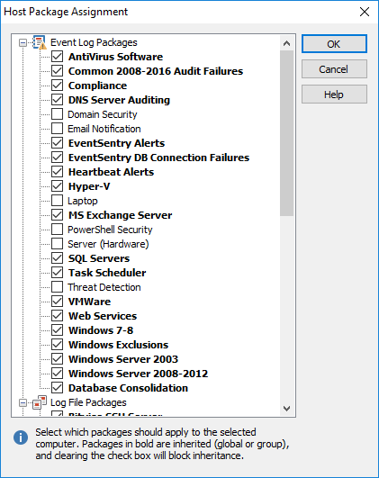The image size is (379, 478).
Task: Select the Heartbeat Alerts label
Action: (x=112, y=172)
